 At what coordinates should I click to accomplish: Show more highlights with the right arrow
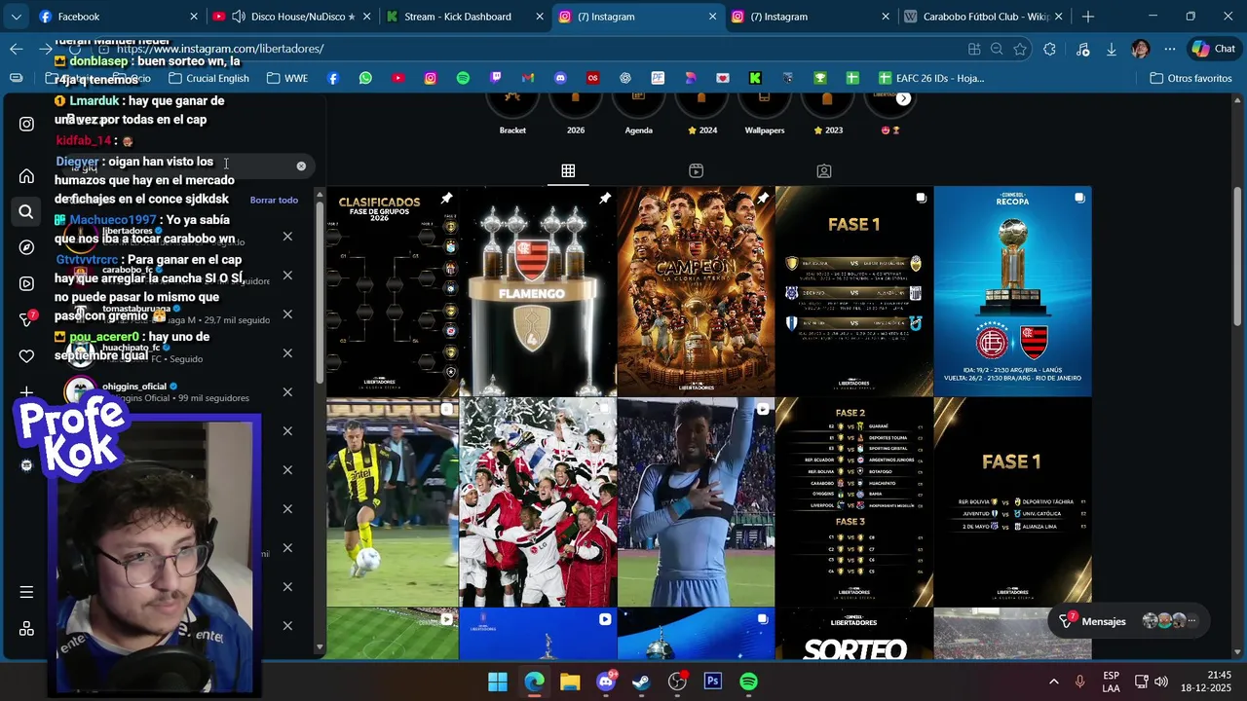tap(903, 98)
